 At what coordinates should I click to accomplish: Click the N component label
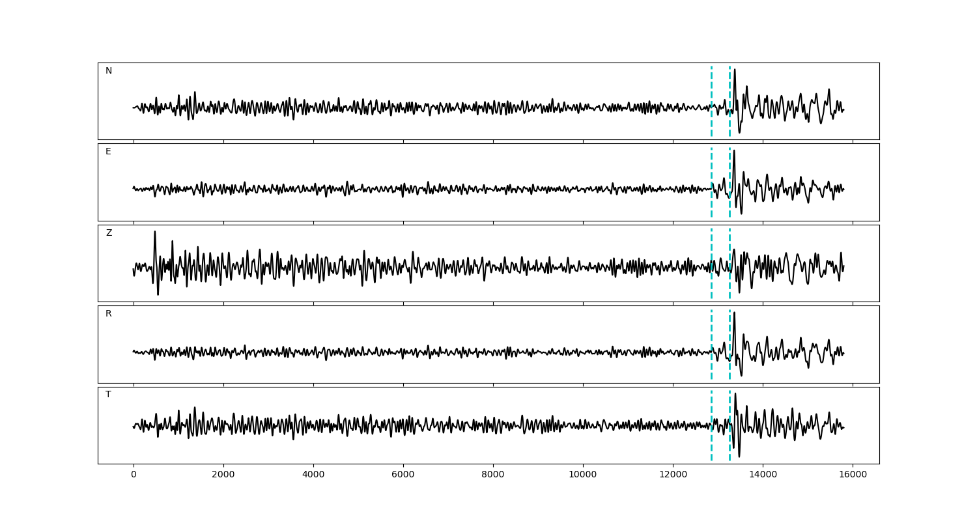109,71
